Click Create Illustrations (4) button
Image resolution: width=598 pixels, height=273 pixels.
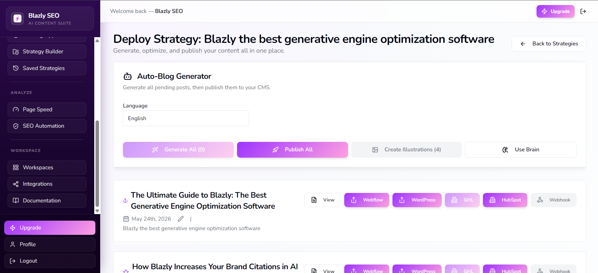406,150
